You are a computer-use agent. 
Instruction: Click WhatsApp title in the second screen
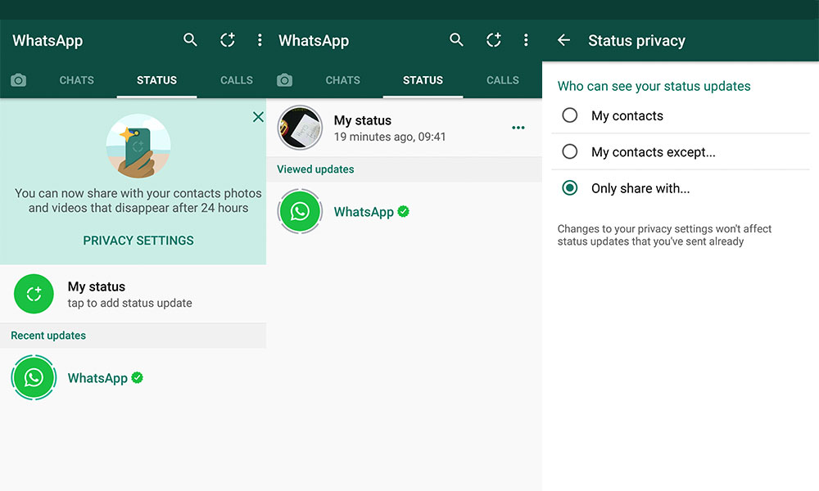(314, 41)
